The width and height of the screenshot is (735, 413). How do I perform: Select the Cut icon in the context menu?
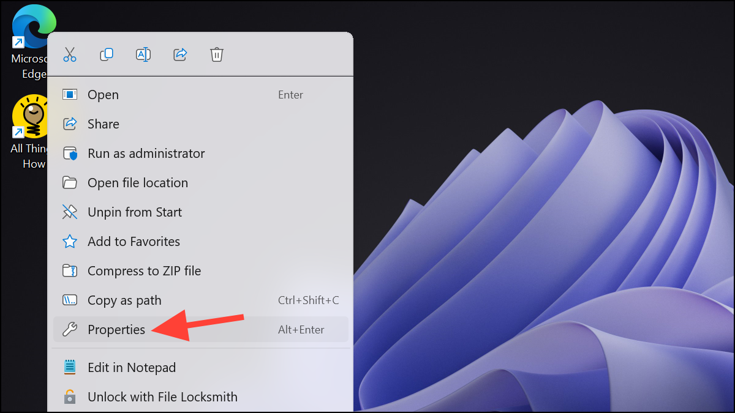70,54
